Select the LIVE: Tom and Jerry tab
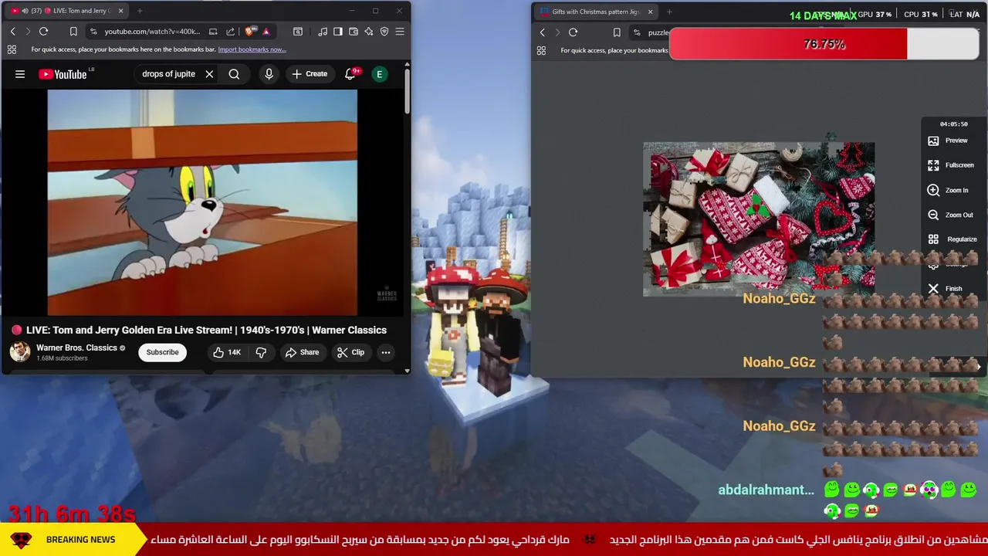This screenshot has width=988, height=556. [x=66, y=11]
